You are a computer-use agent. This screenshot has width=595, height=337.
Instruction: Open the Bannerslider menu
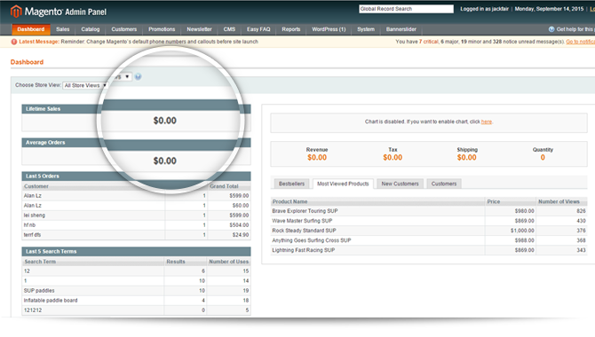(x=401, y=29)
